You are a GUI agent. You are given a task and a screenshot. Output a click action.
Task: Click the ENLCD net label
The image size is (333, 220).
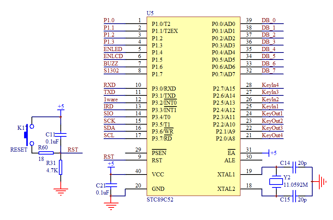click(x=113, y=56)
